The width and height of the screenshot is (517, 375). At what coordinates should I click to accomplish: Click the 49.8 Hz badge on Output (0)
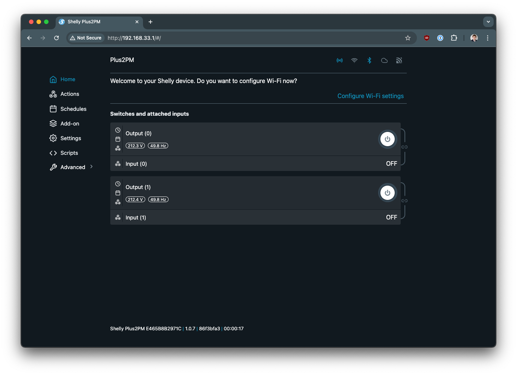coord(158,146)
